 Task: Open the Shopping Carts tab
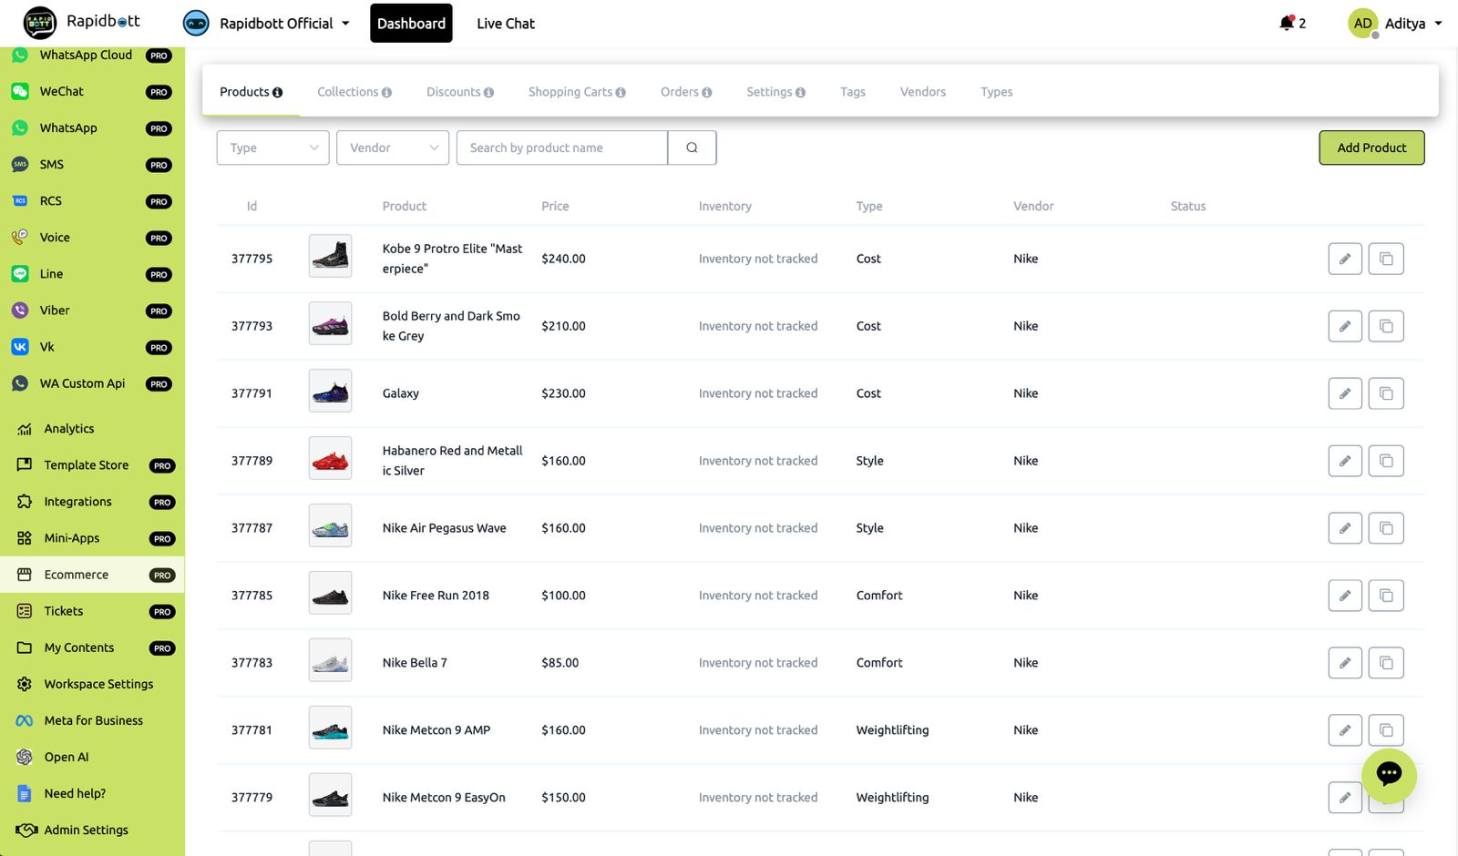pyautogui.click(x=570, y=92)
